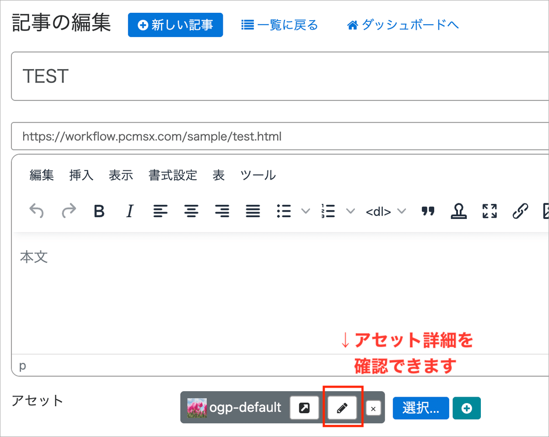The height and width of the screenshot is (437, 549).
Task: Toggle italic formatting
Action: coord(129,211)
